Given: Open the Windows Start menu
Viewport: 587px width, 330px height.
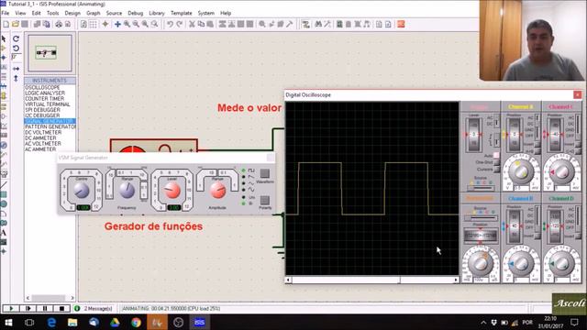Looking at the screenshot, I should tap(8, 322).
